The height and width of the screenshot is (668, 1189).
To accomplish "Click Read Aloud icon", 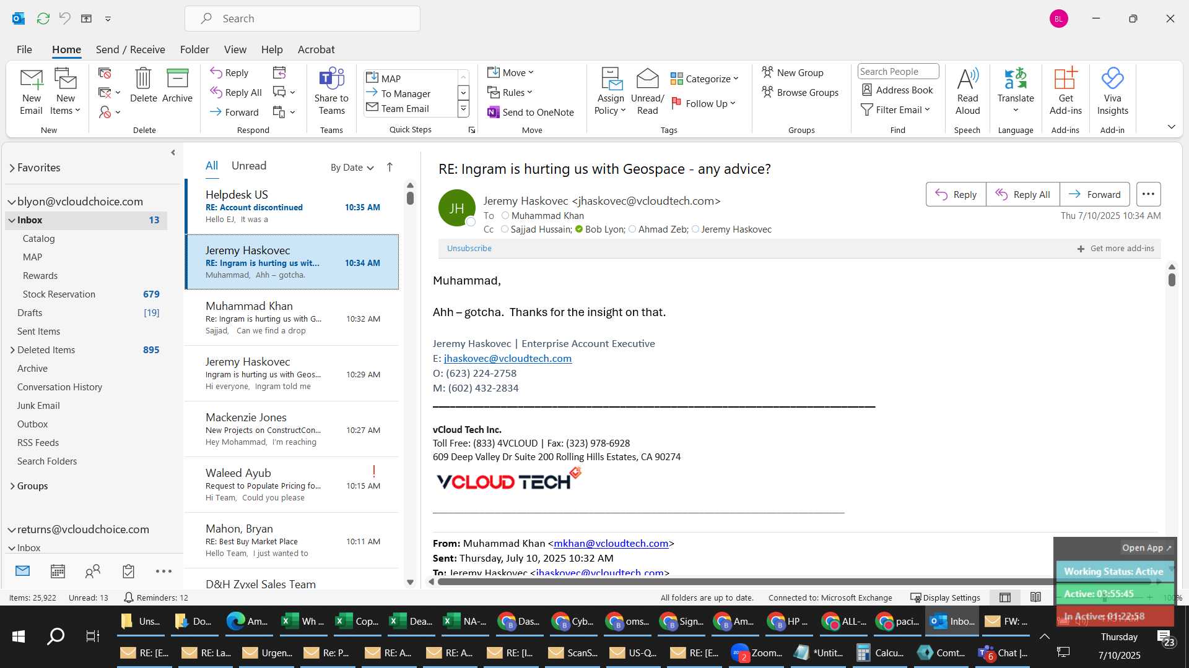I will point(967,92).
